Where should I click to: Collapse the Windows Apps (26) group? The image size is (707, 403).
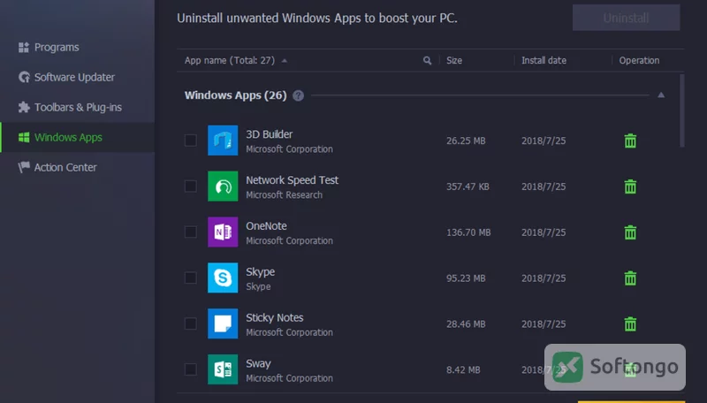[x=661, y=95]
